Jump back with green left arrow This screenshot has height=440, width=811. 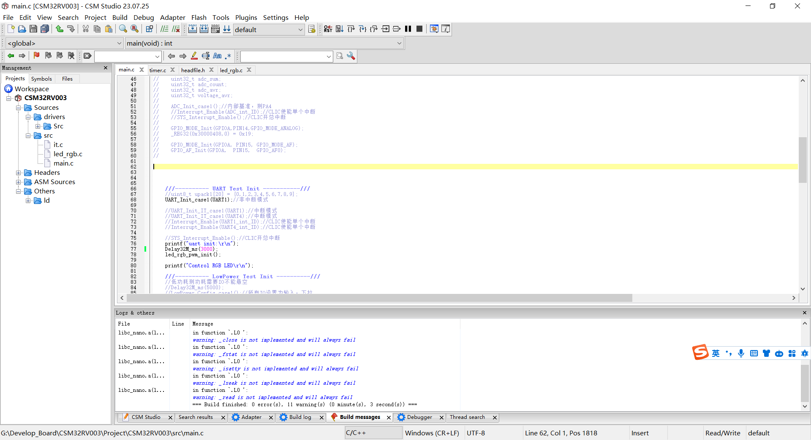pyautogui.click(x=11, y=56)
